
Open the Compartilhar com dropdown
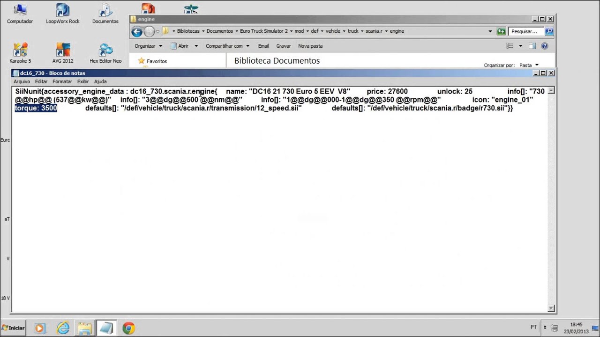coord(227,46)
